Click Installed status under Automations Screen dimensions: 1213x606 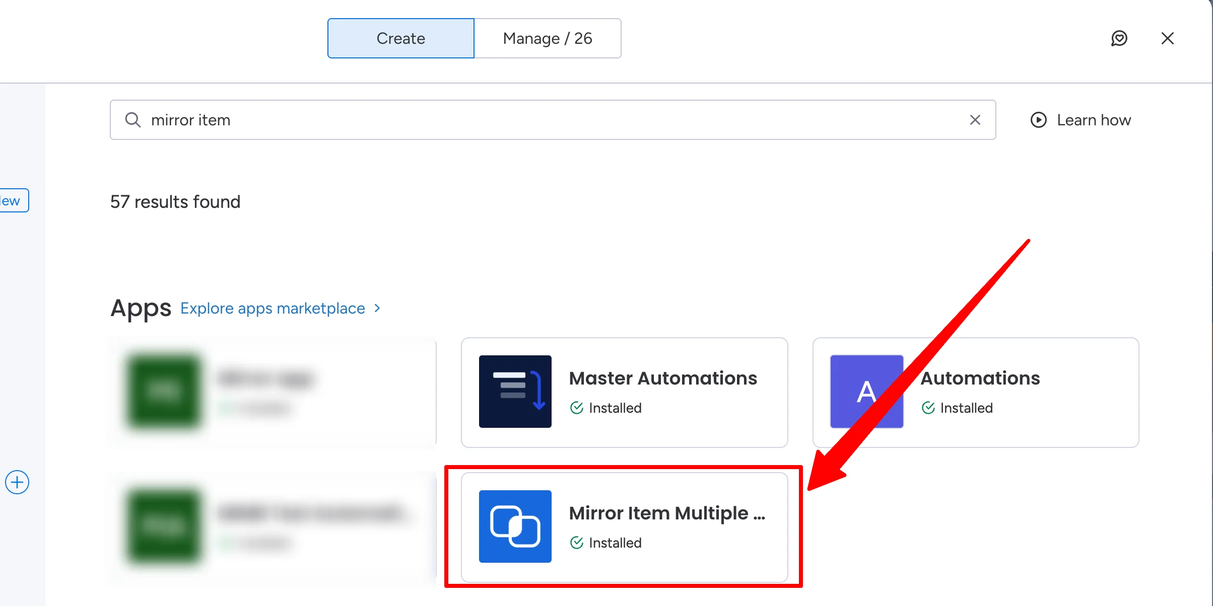(957, 408)
